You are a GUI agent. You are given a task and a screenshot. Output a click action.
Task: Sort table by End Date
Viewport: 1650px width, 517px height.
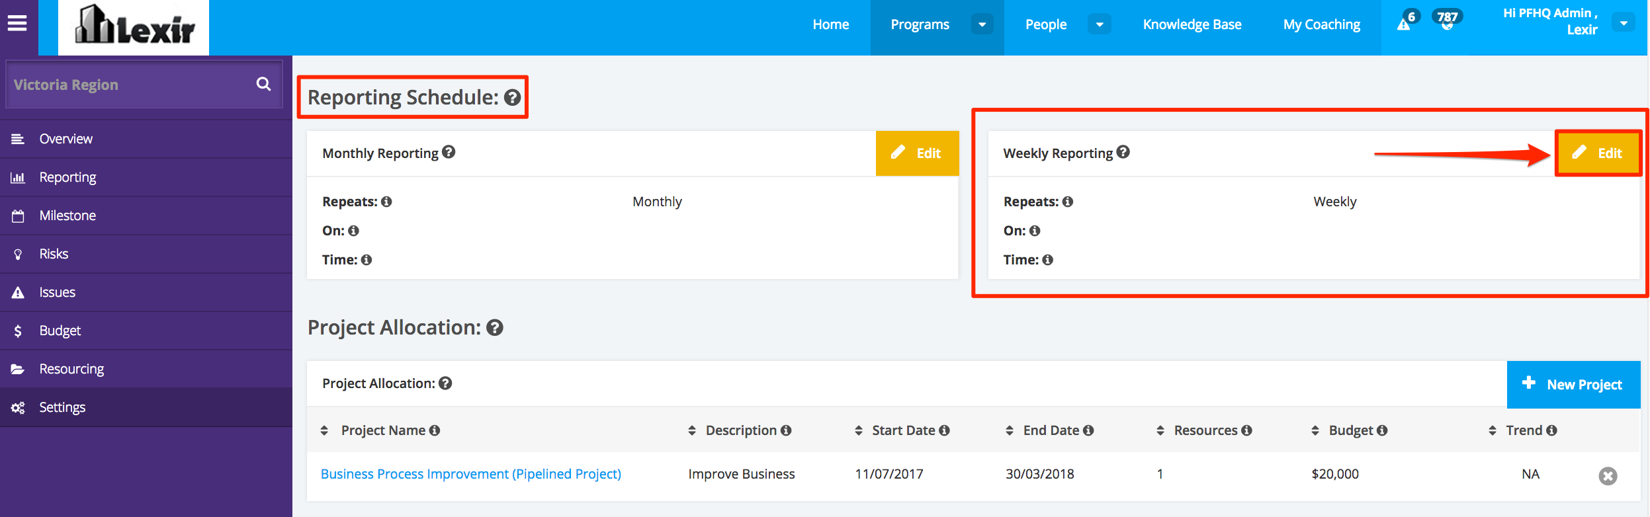point(1010,430)
